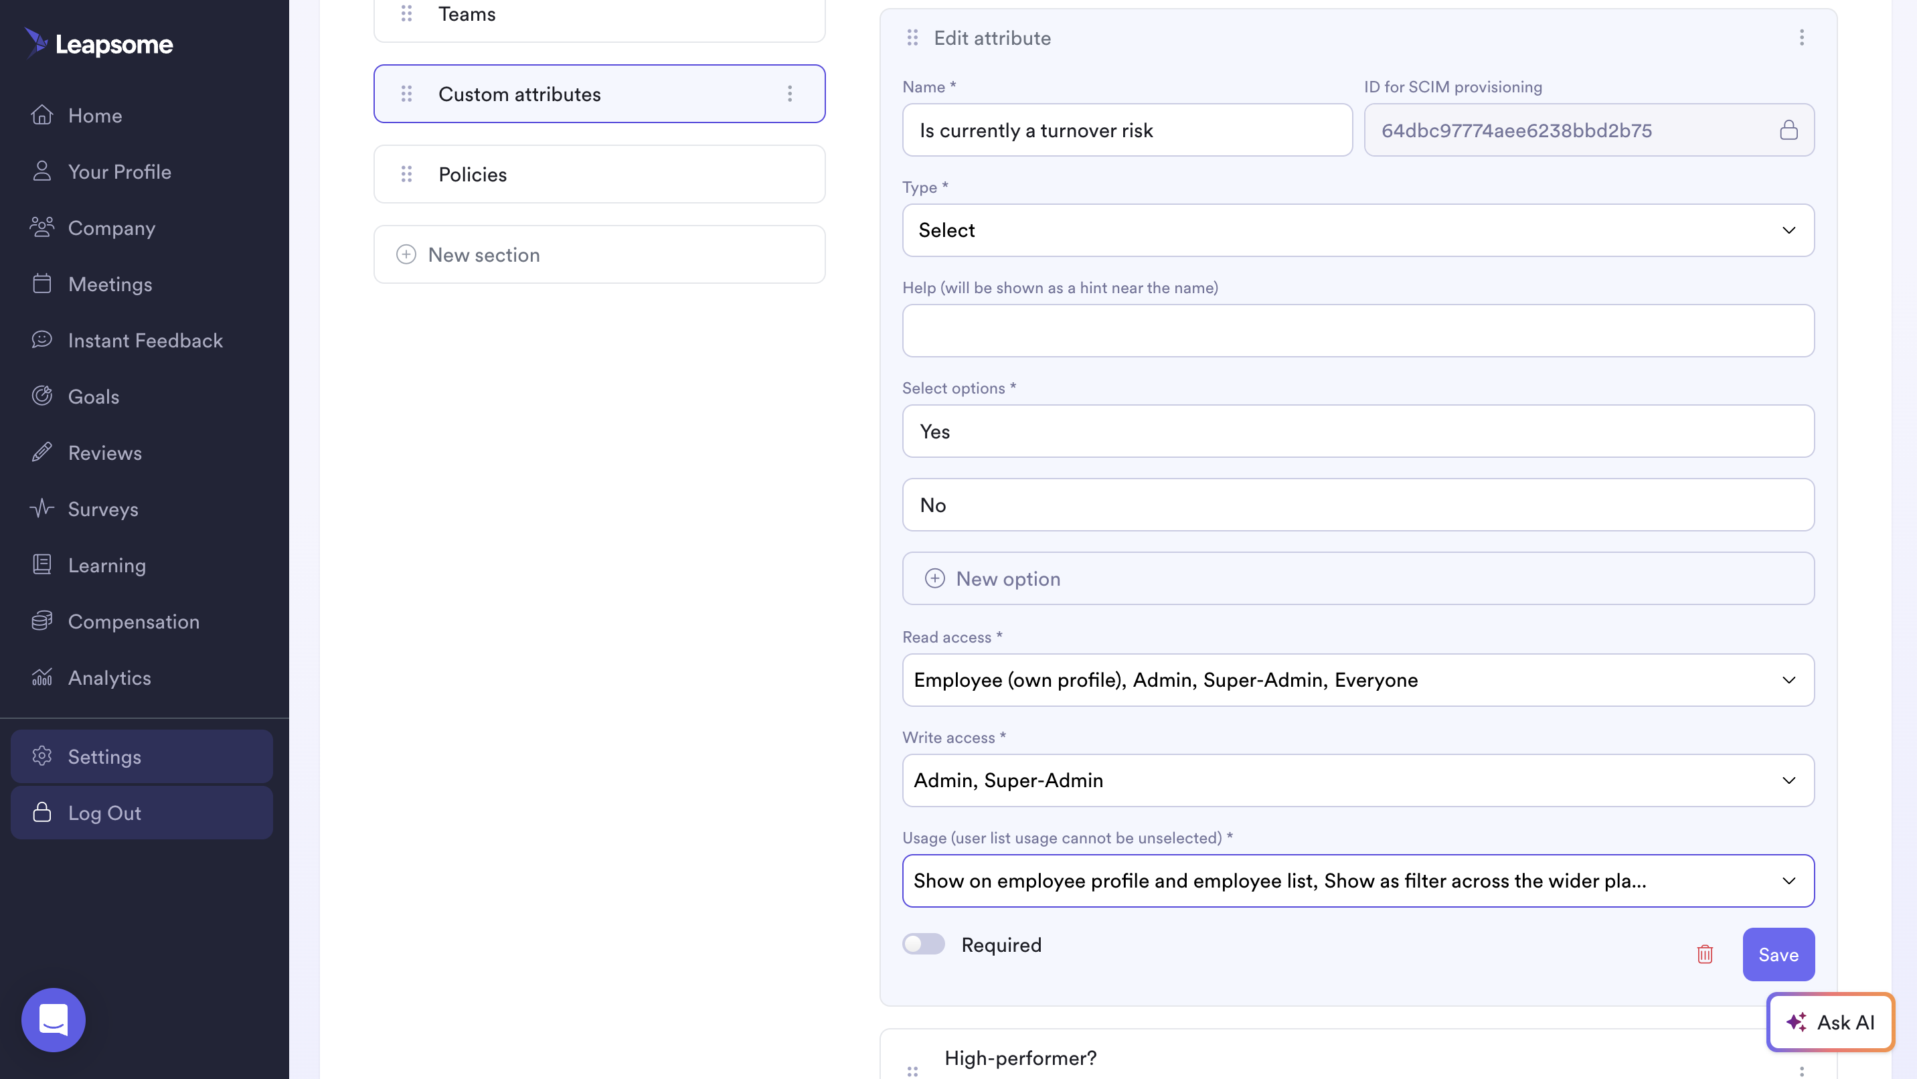Go to Compensation
Screen dimensions: 1917x1079
click(x=133, y=621)
